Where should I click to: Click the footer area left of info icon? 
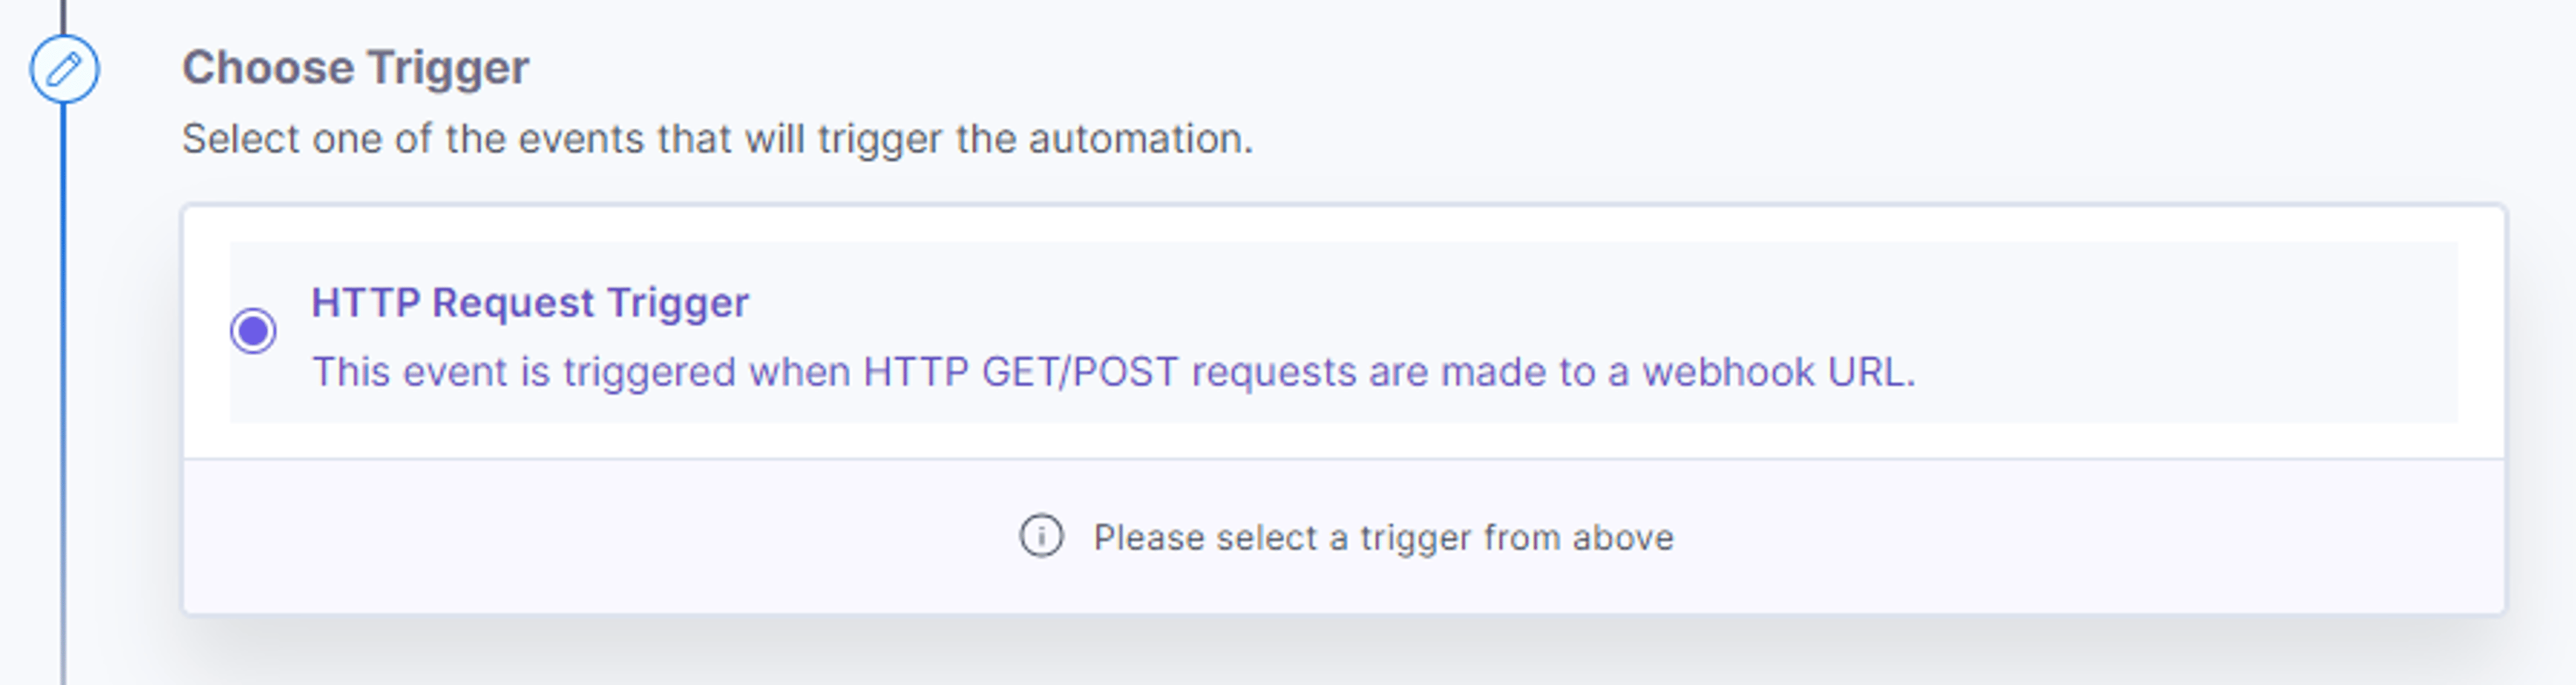[600, 537]
